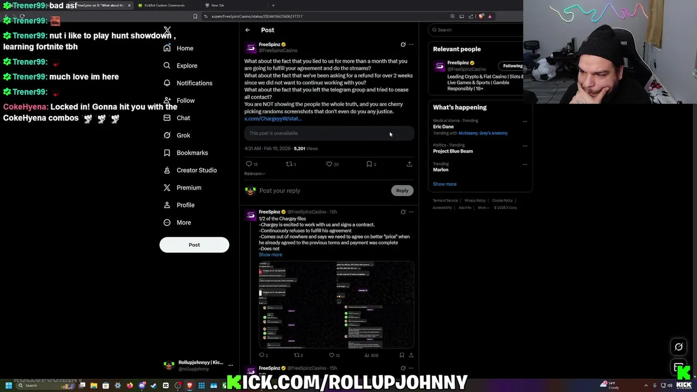
Task: Click share icon on thread reply
Action: pos(411,356)
